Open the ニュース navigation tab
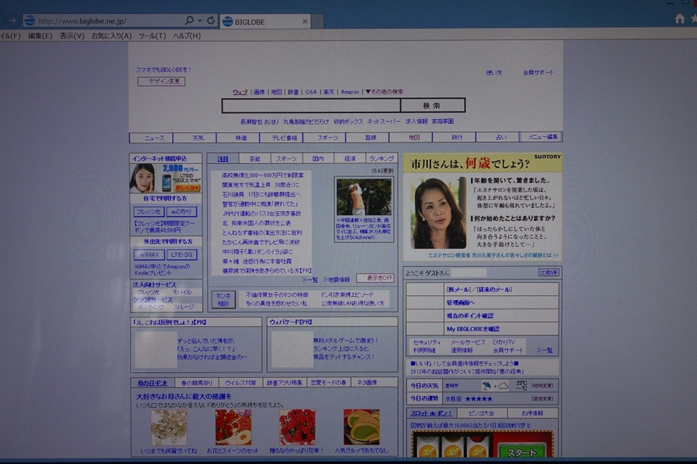This screenshot has height=464, width=697. pos(151,138)
